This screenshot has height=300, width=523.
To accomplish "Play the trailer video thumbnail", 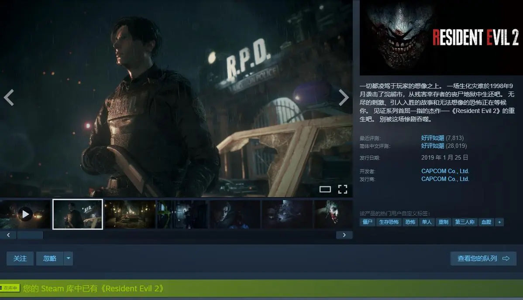I will tap(25, 214).
